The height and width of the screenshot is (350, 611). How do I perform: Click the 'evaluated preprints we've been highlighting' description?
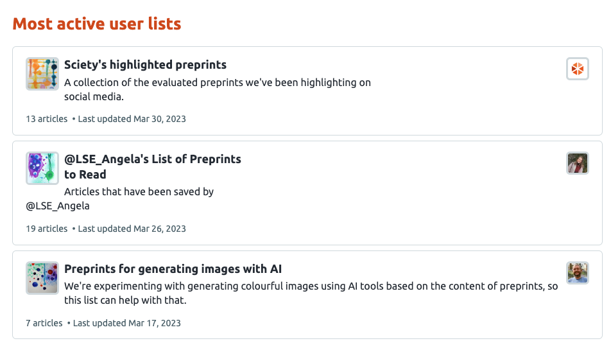tap(217, 83)
